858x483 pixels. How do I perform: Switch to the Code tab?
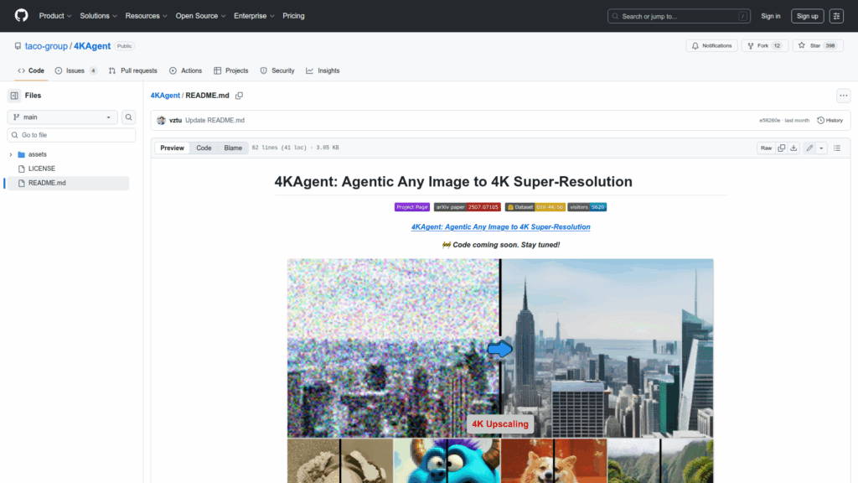point(31,70)
